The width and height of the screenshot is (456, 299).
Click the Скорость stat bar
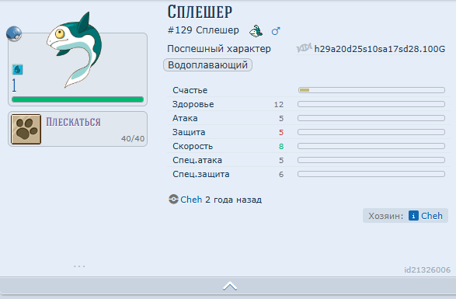371,146
